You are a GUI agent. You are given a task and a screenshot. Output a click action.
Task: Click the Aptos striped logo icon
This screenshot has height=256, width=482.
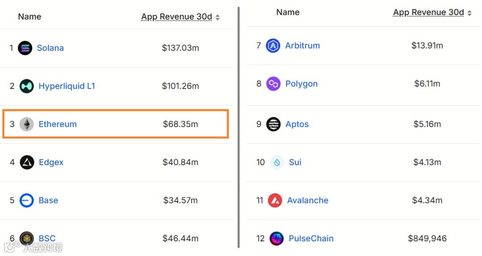pyautogui.click(x=273, y=124)
